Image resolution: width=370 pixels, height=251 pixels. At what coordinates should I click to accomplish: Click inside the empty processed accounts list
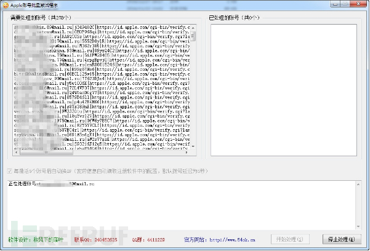coord(284,90)
